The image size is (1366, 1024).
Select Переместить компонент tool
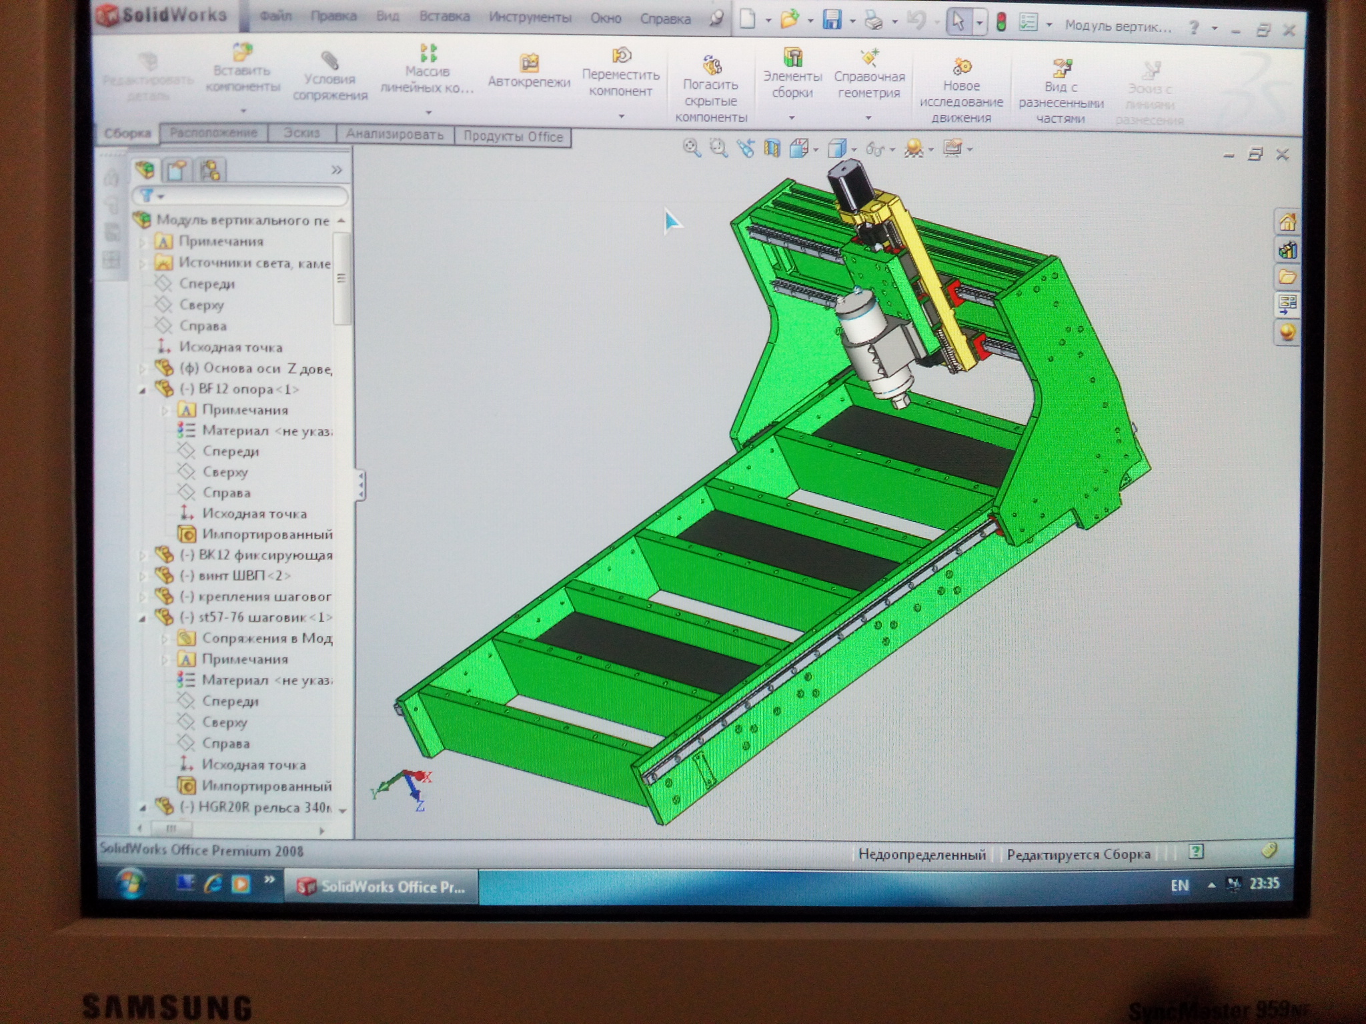click(621, 56)
